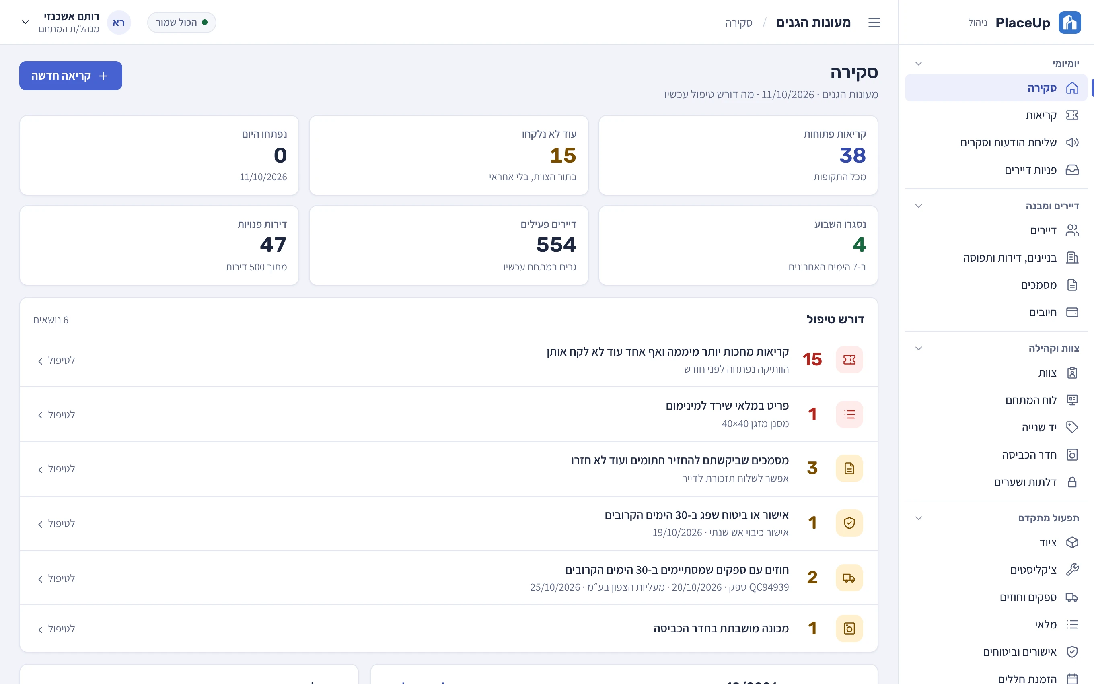Collapse the צוות וקהילה sidebar section
Image resolution: width=1094 pixels, height=684 pixels.
click(x=918, y=348)
